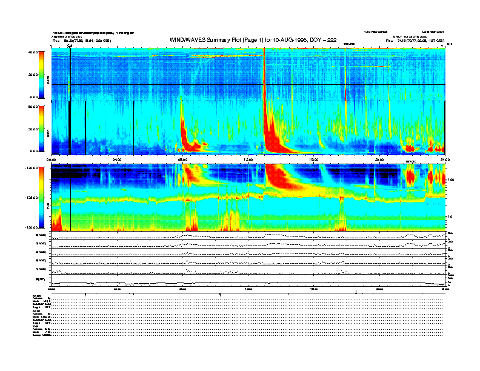Image resolution: width=480 pixels, height=371 pixels.
Task: Click the 20:00 label below the RAD1 panel
Action: click(379, 159)
